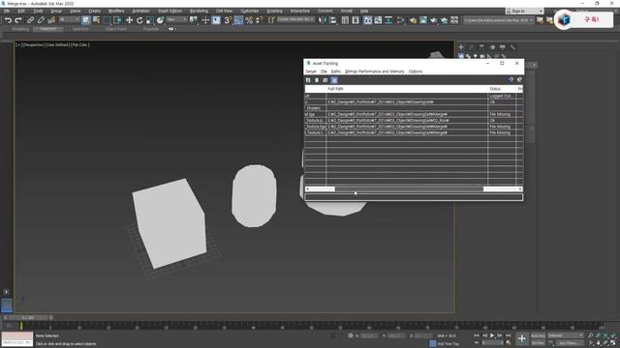
Task: Click the Mirror tool icon
Action: click(323, 20)
